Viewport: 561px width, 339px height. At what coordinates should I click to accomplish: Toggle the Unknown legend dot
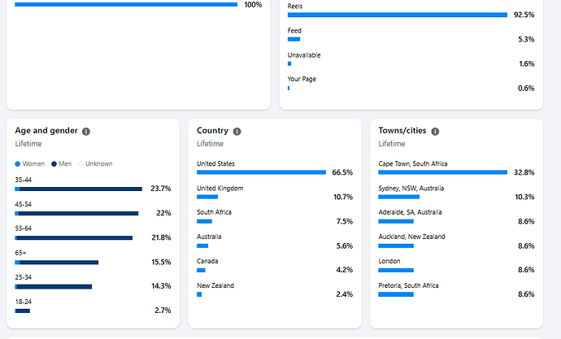pyautogui.click(x=80, y=164)
